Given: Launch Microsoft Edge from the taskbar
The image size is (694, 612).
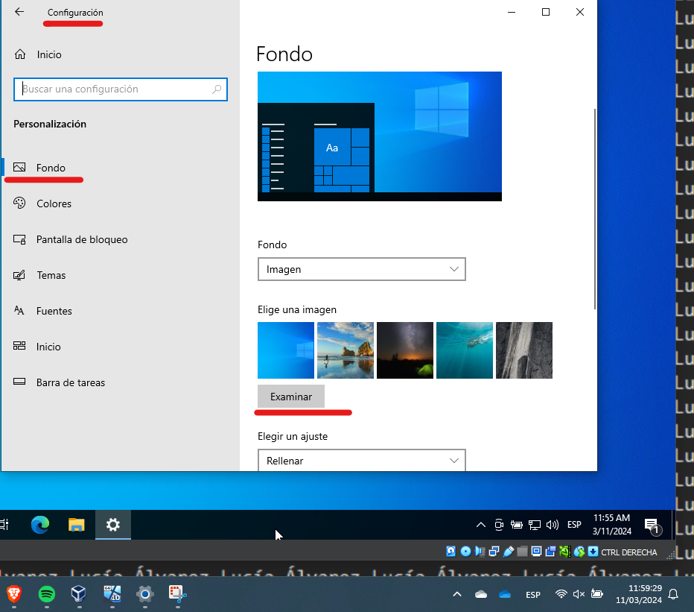Looking at the screenshot, I should coord(39,525).
